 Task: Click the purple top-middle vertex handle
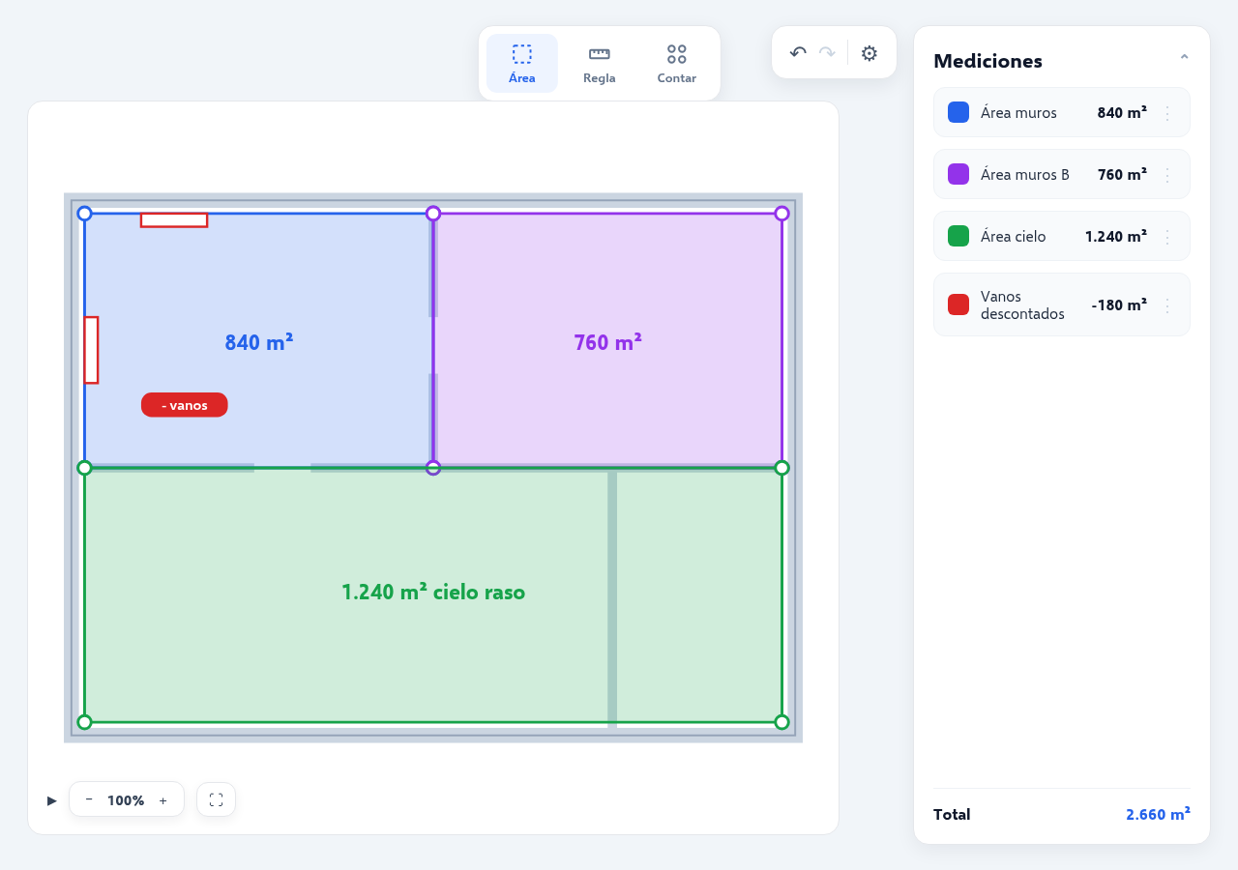433,214
